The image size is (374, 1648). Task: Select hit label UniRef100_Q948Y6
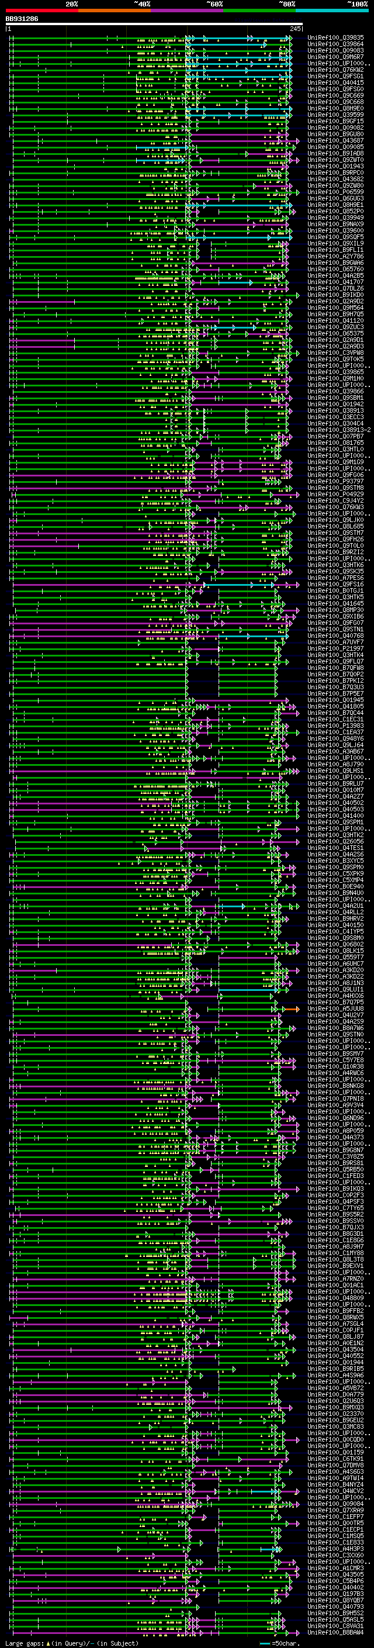(x=335, y=738)
